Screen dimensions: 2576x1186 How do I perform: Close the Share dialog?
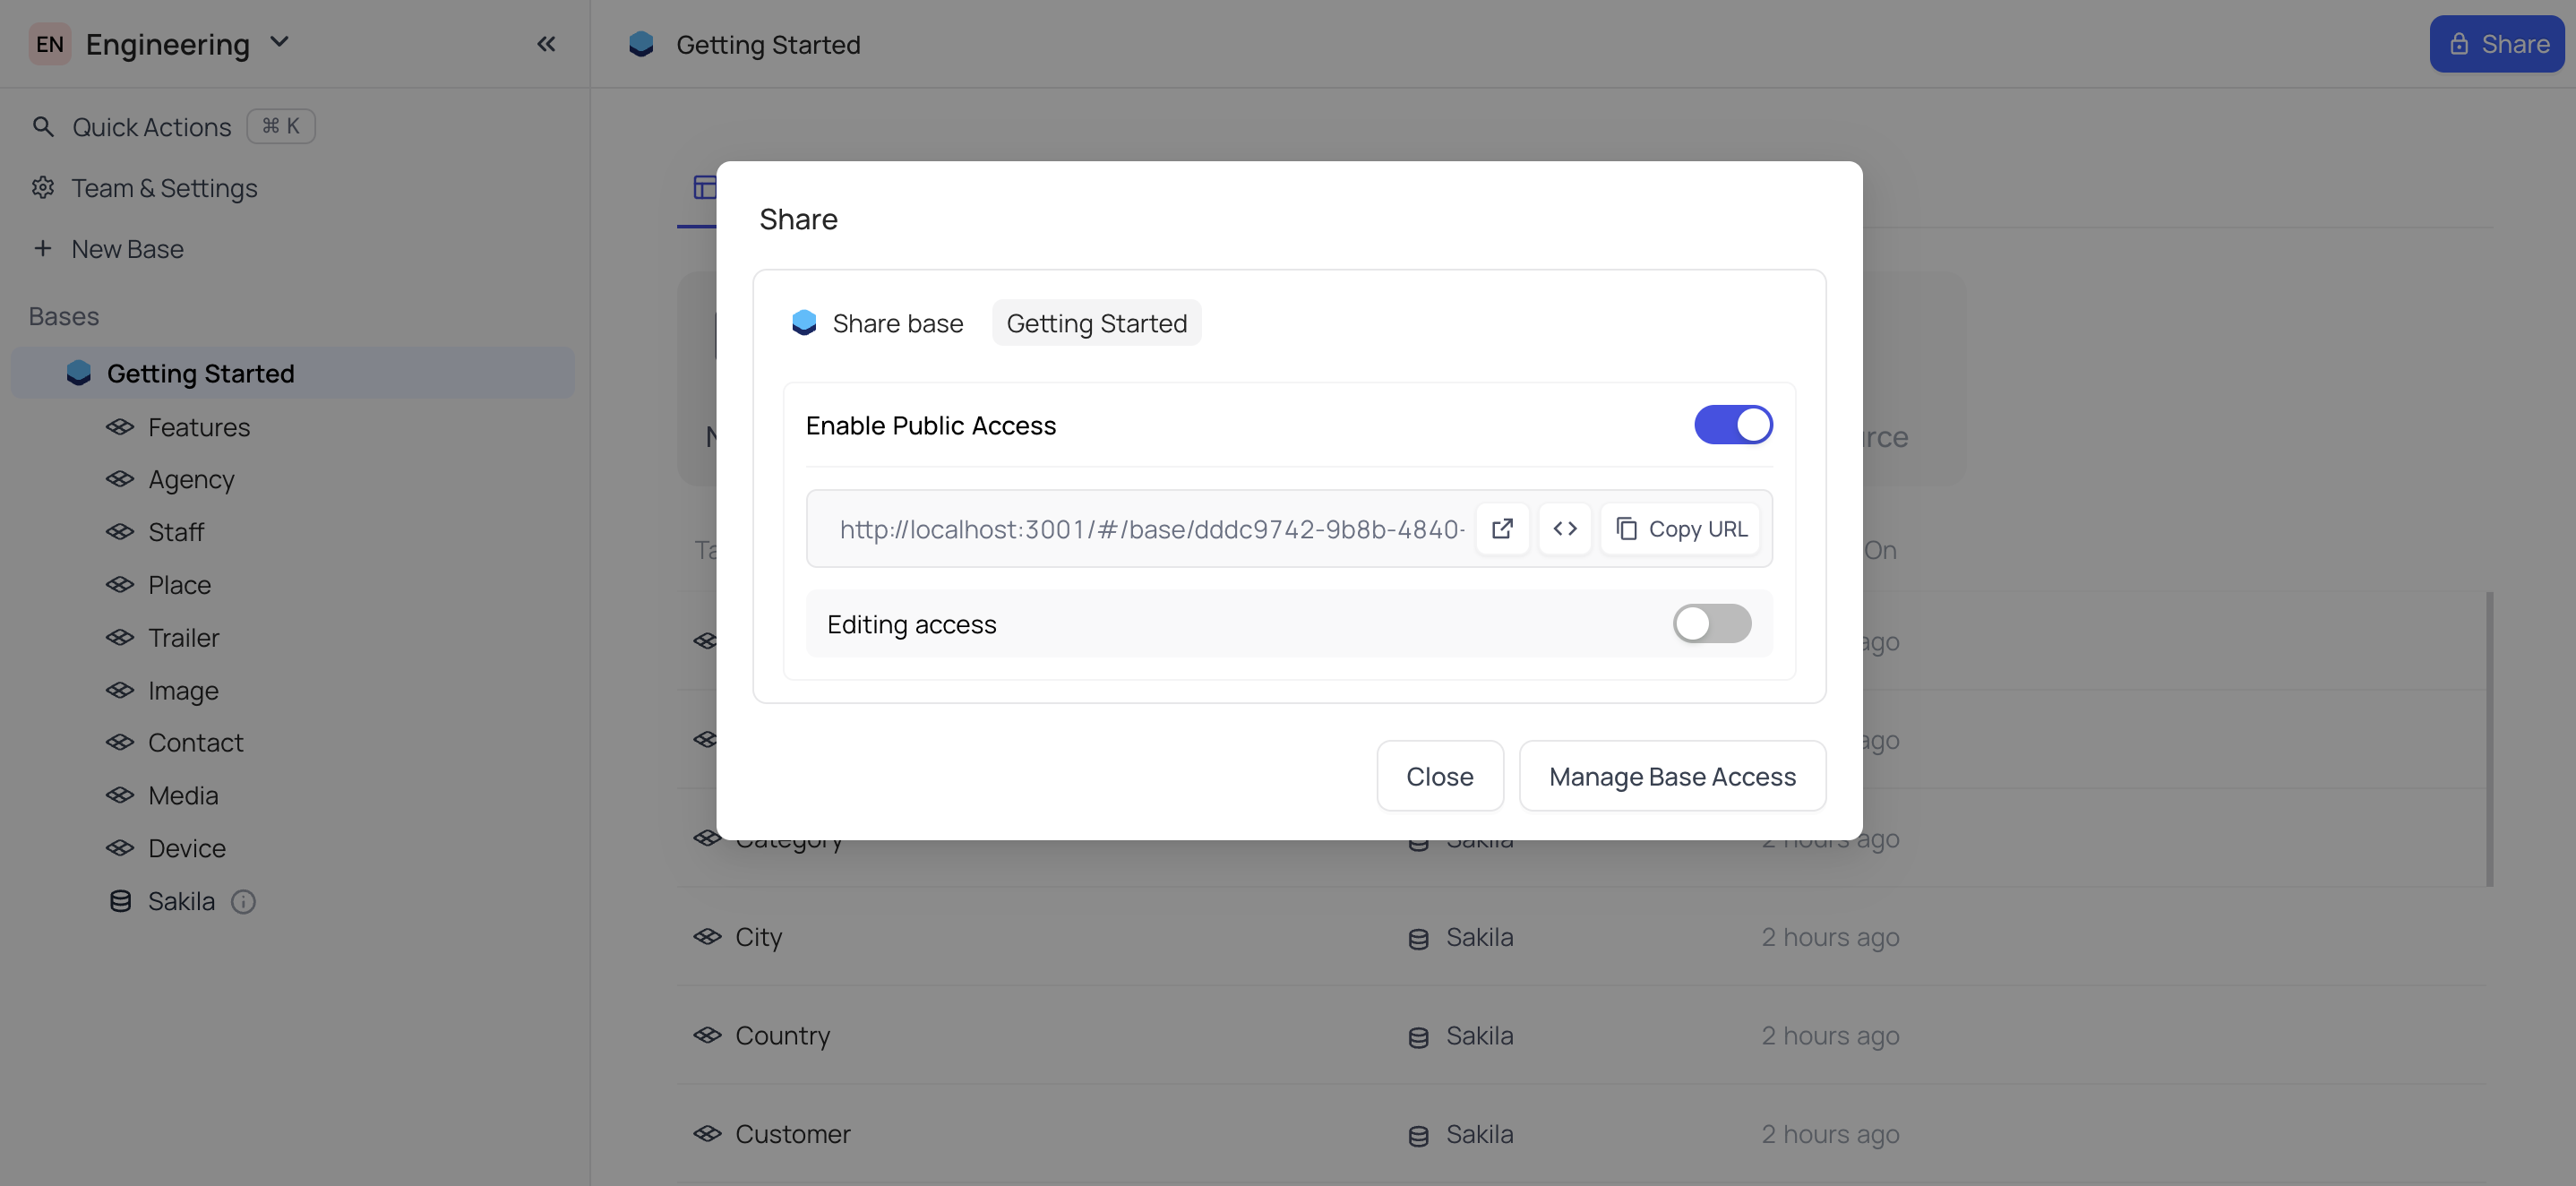(x=1440, y=777)
